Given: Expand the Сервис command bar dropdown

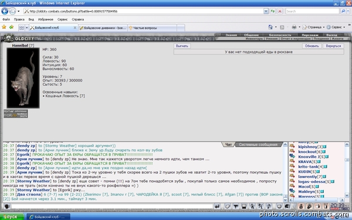Looking at the screenshot, I should point(344,27).
